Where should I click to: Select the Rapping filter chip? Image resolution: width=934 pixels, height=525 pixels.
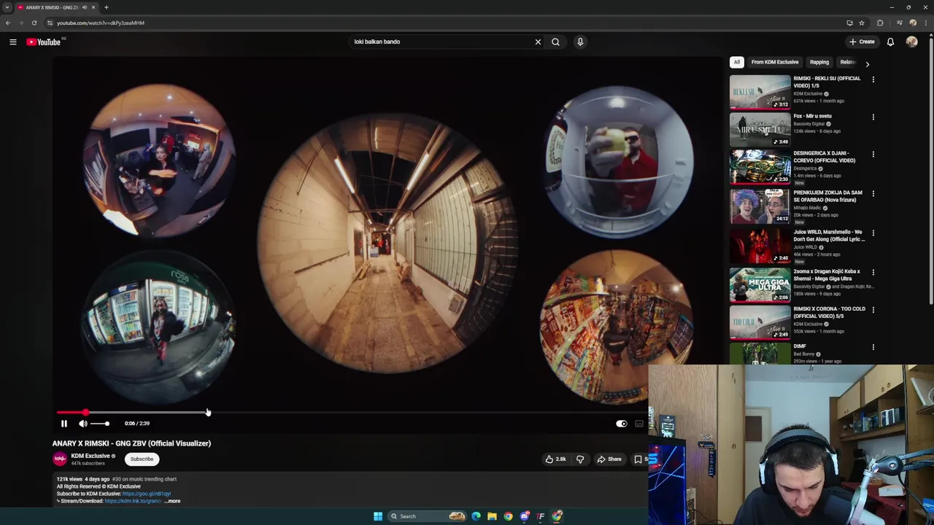tap(819, 63)
